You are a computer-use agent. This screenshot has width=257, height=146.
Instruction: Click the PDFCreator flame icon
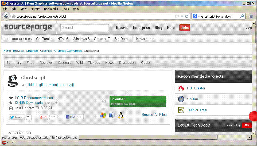pos(181,88)
